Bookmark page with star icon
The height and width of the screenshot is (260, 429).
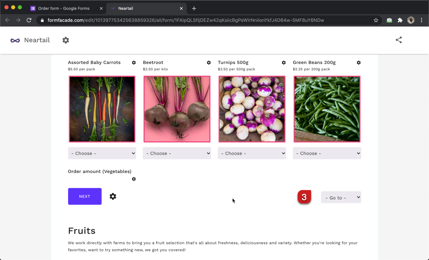pos(376,20)
